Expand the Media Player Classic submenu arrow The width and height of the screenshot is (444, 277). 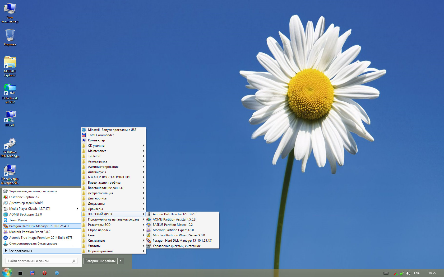(77, 209)
